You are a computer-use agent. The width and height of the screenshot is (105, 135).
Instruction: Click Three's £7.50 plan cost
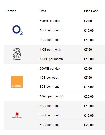(88, 50)
